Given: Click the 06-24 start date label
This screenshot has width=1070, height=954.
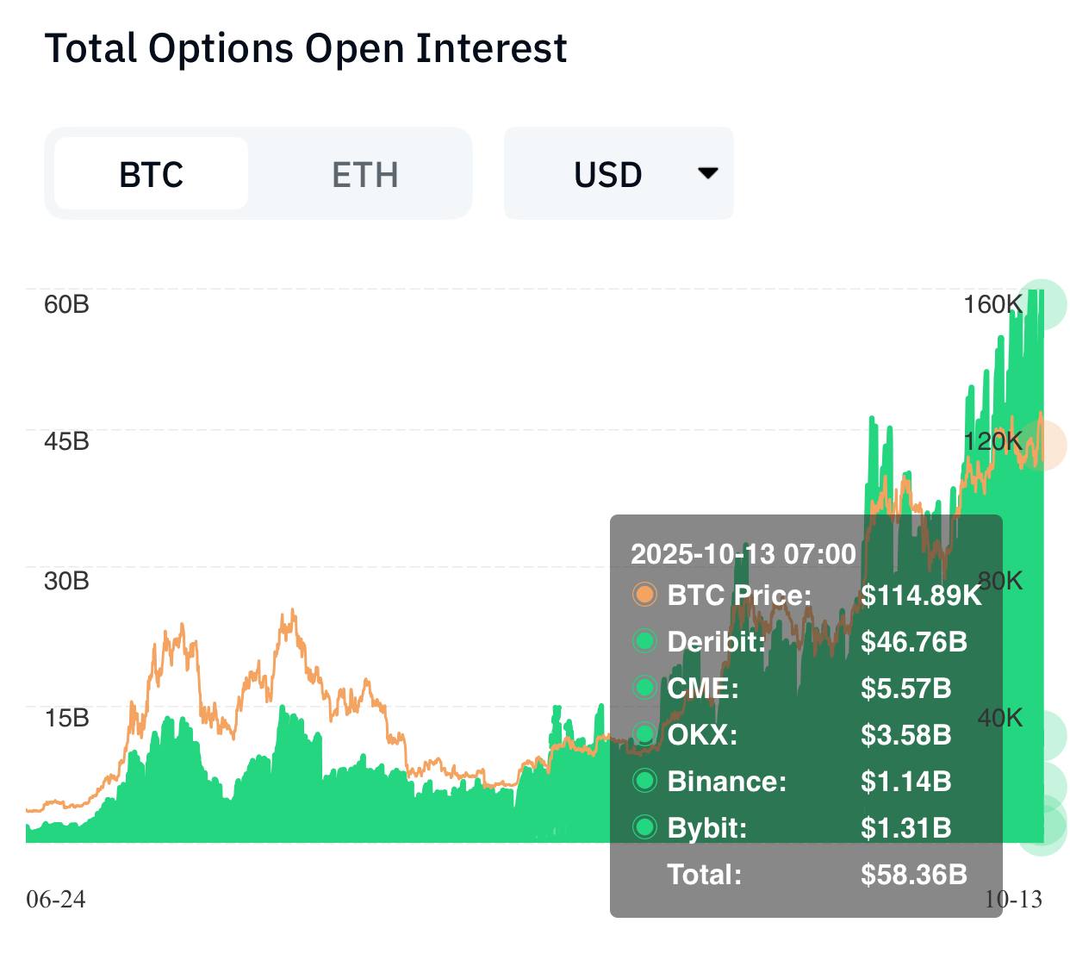Looking at the screenshot, I should click(56, 900).
